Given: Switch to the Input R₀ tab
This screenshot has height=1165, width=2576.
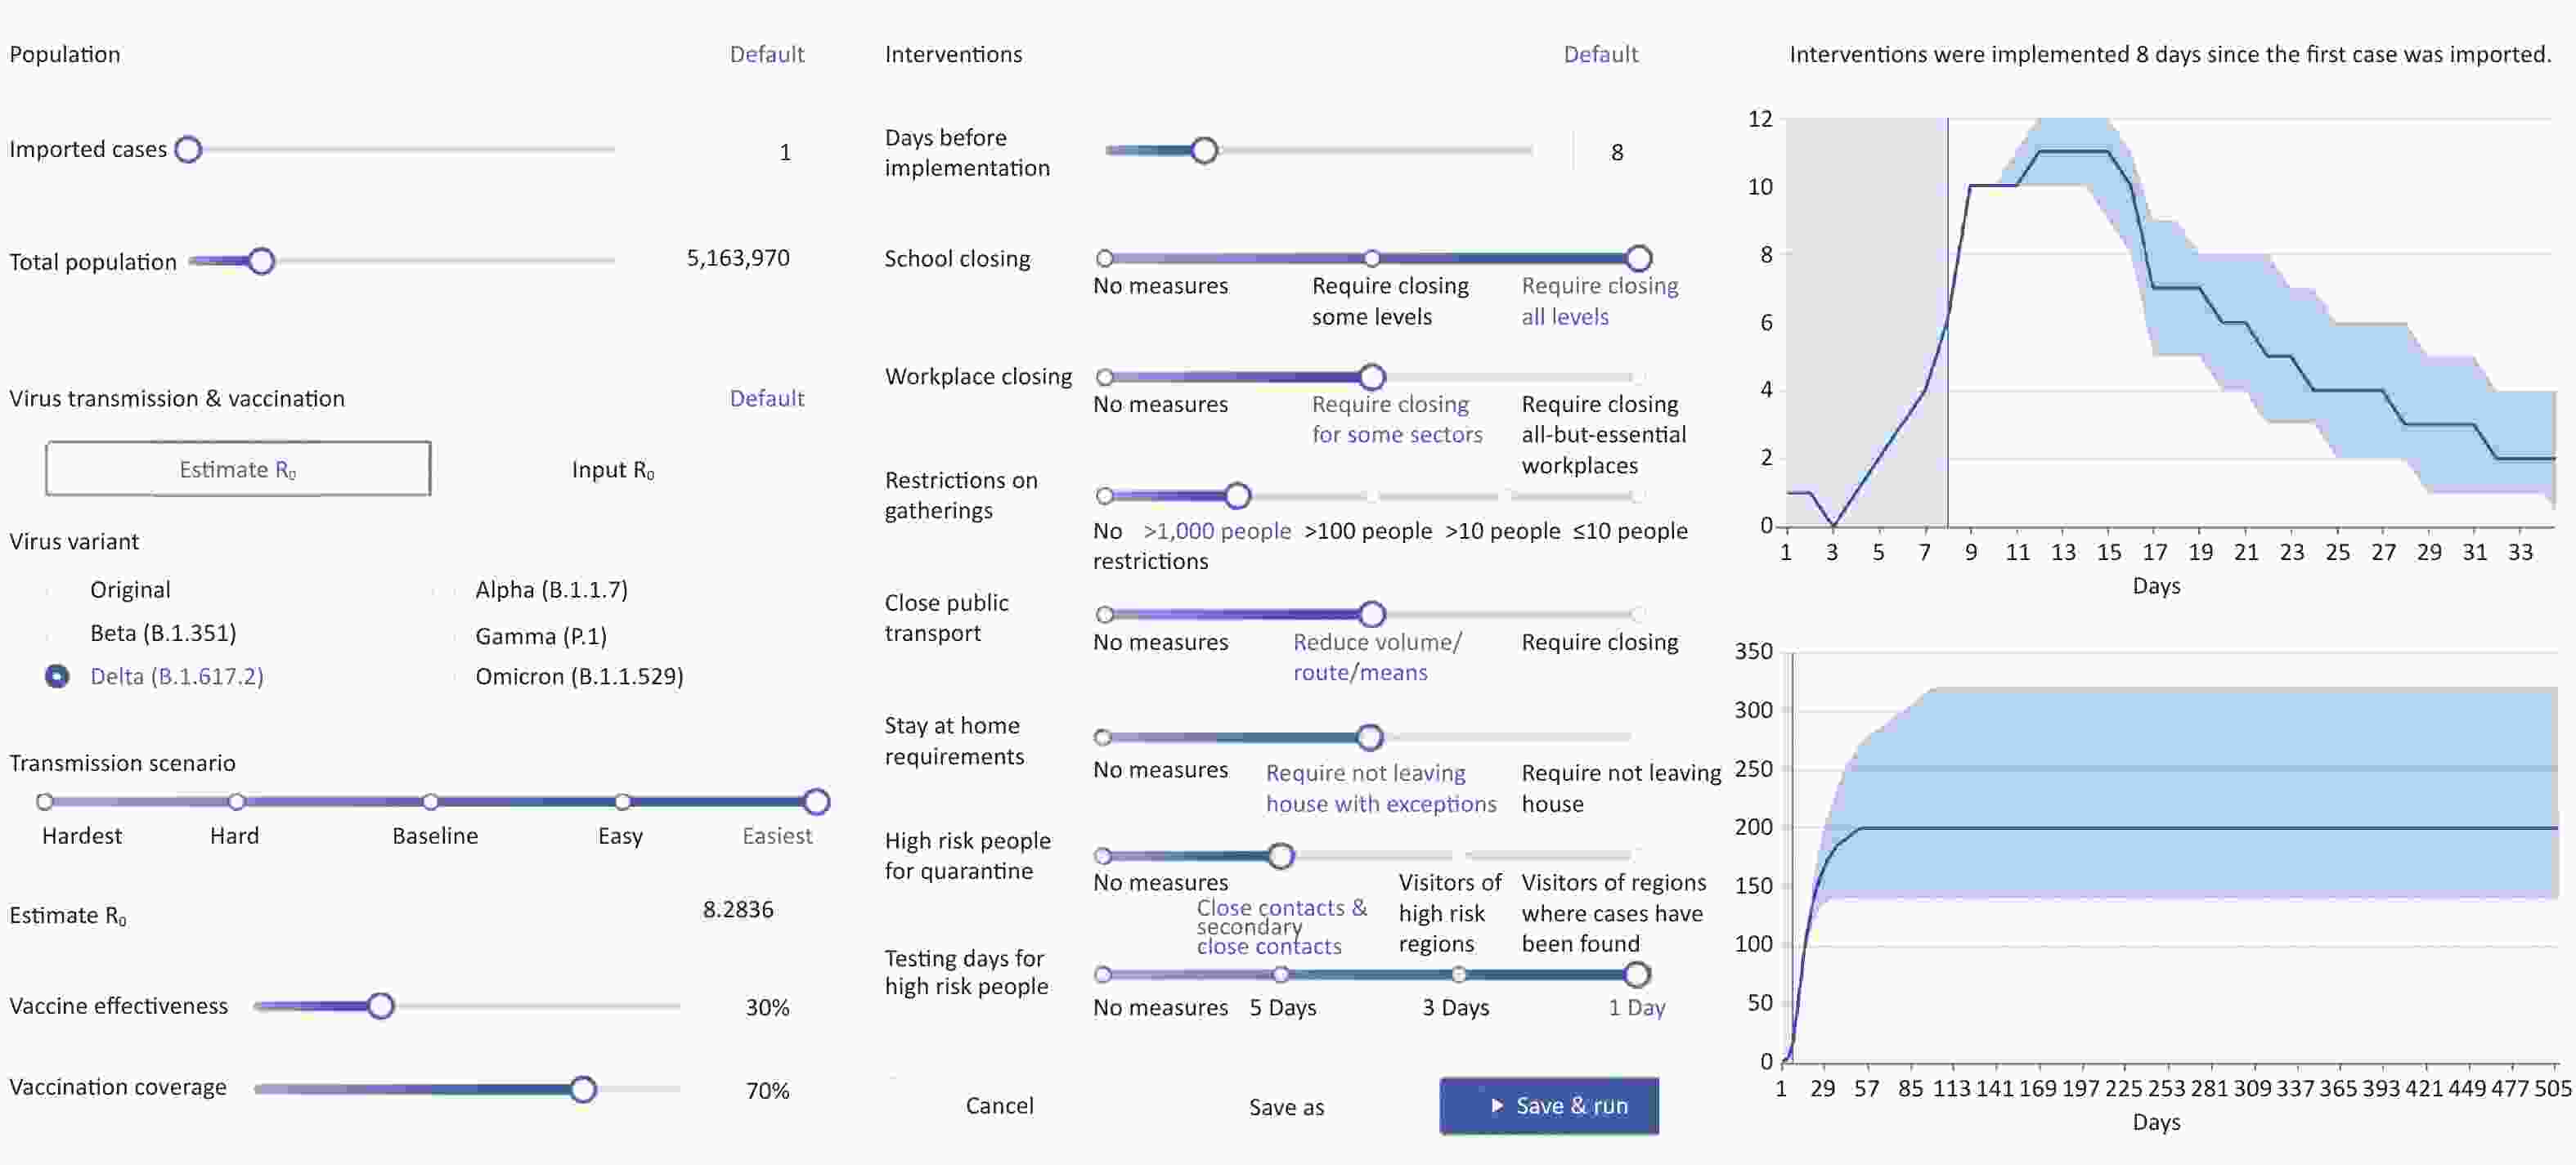Looking at the screenshot, I should click(612, 470).
